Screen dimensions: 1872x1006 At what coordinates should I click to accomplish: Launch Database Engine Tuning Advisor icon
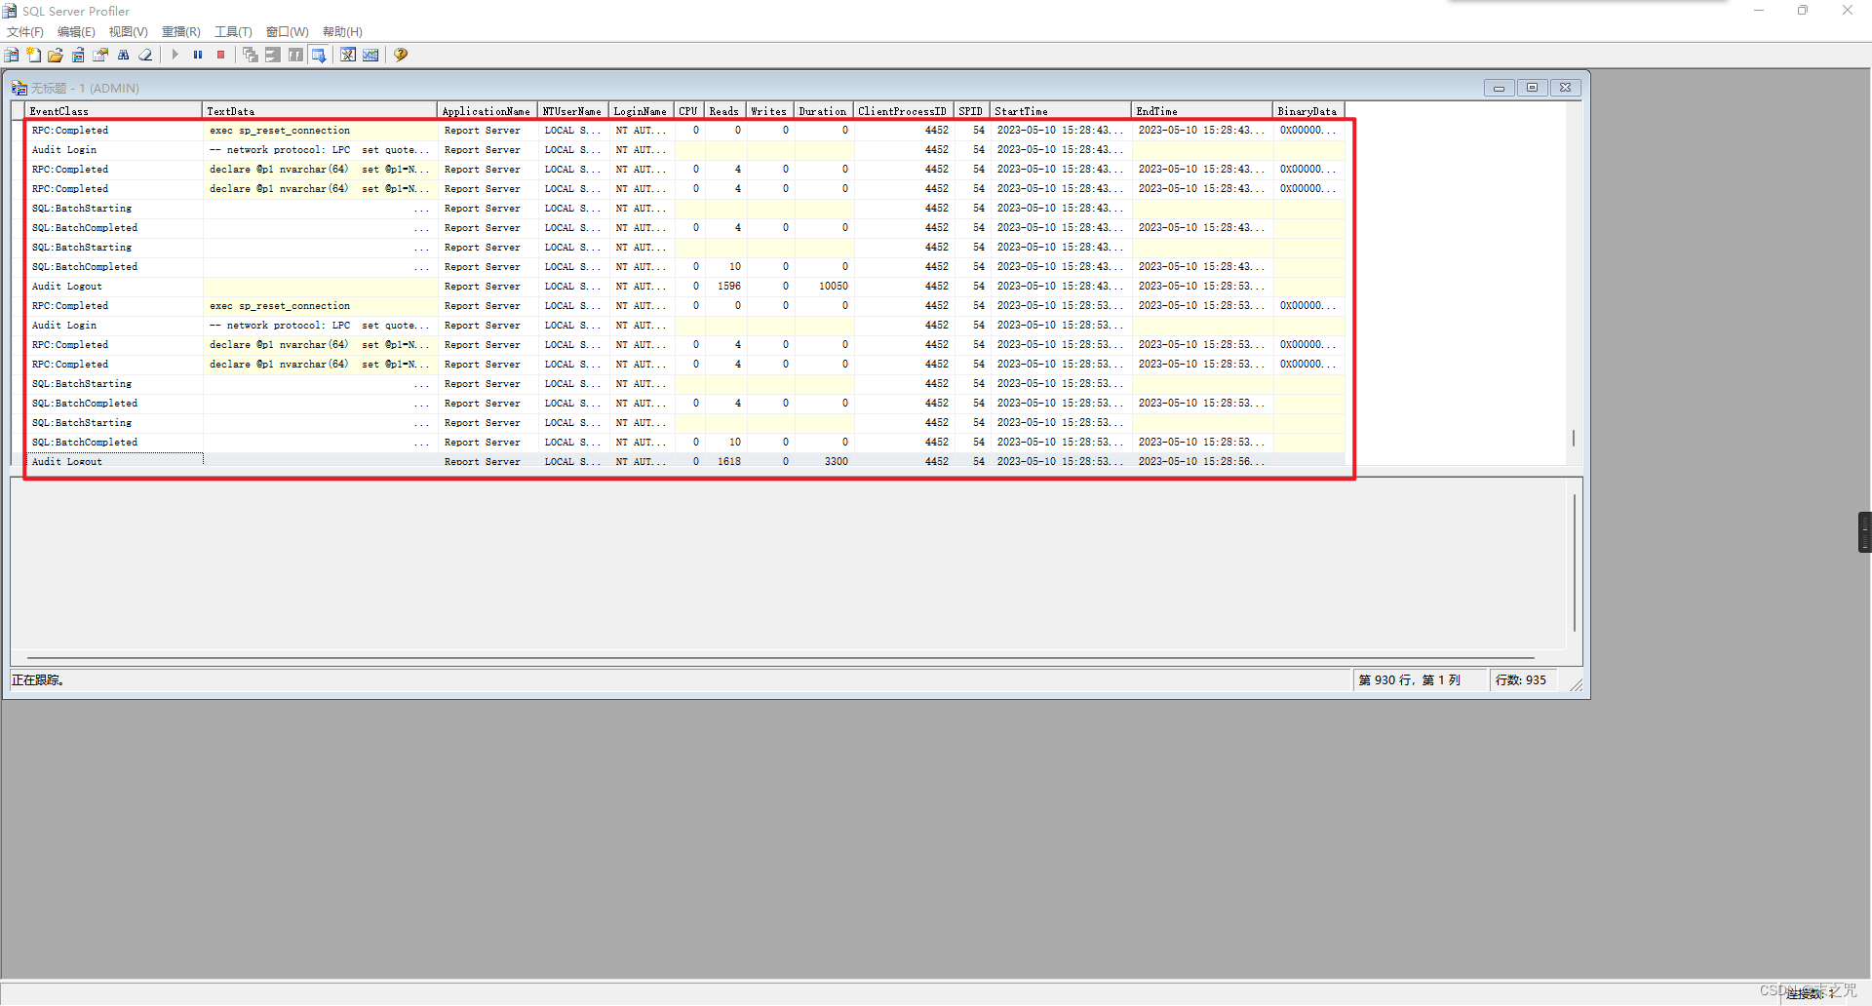348,55
